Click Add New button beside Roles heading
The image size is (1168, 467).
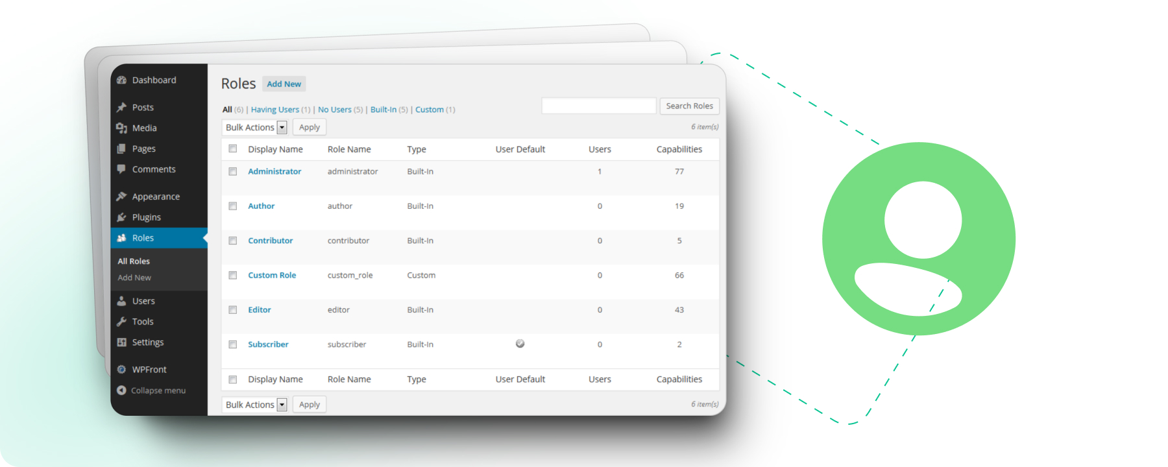coord(284,84)
